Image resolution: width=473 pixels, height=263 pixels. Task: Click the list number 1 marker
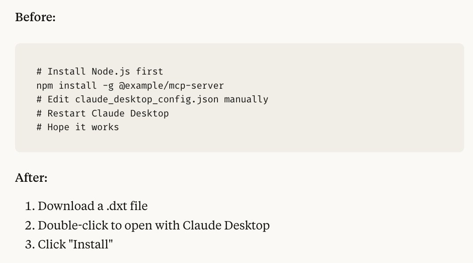[x=30, y=206]
